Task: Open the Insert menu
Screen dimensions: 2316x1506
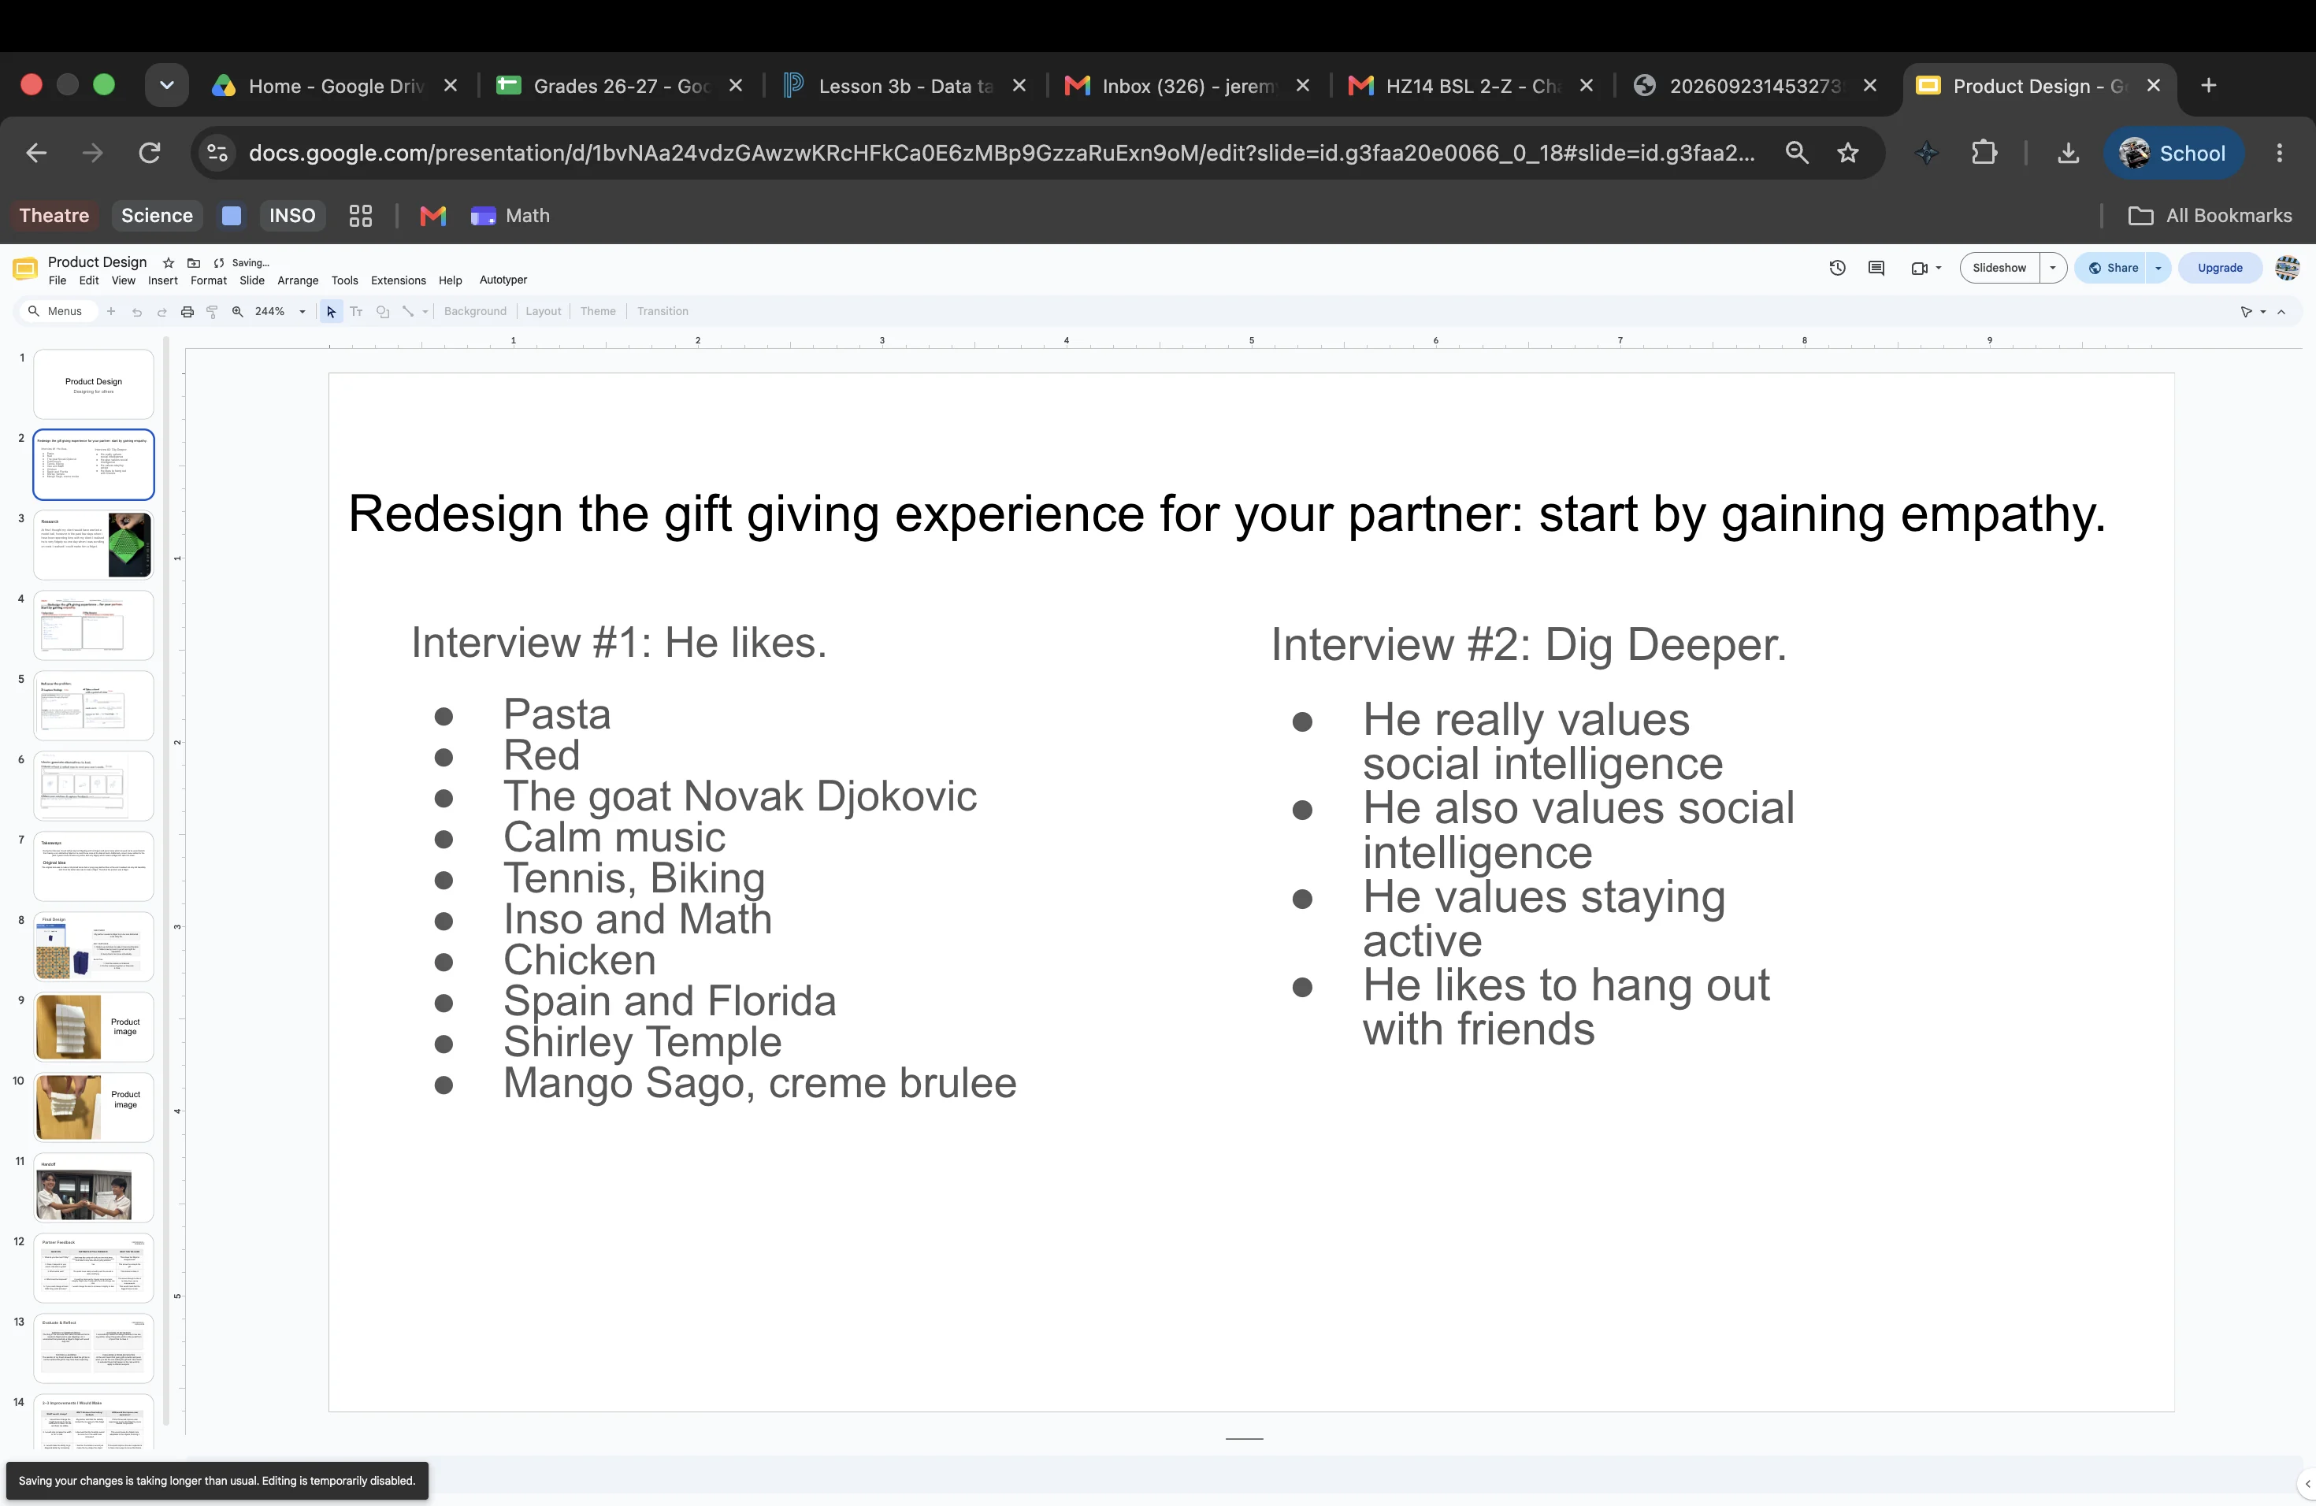Action: pos(162,280)
